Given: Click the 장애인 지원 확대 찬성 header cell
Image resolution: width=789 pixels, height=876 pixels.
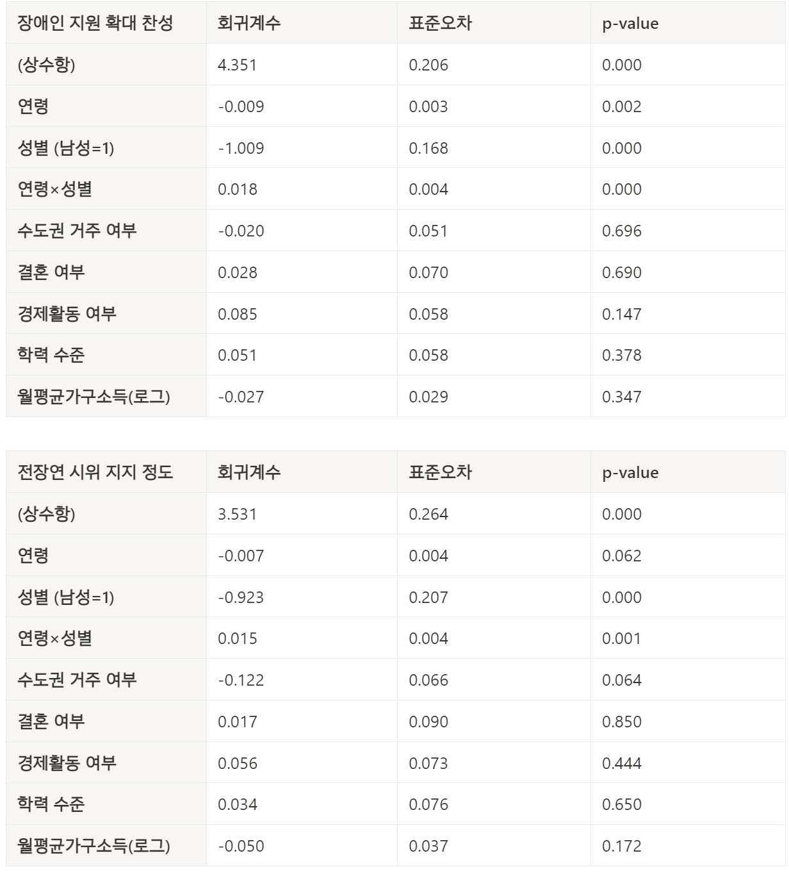Looking at the screenshot, I should click(x=106, y=23).
